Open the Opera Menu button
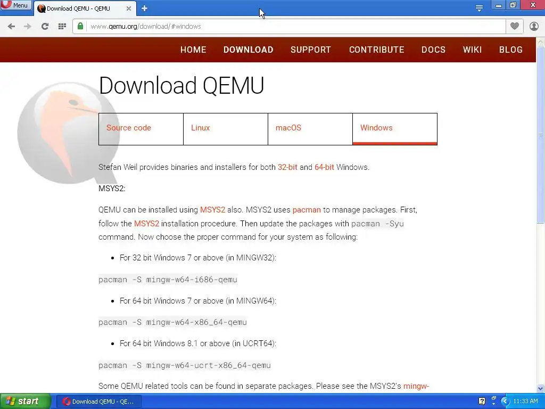This screenshot has height=409, width=545. pyautogui.click(x=16, y=5)
